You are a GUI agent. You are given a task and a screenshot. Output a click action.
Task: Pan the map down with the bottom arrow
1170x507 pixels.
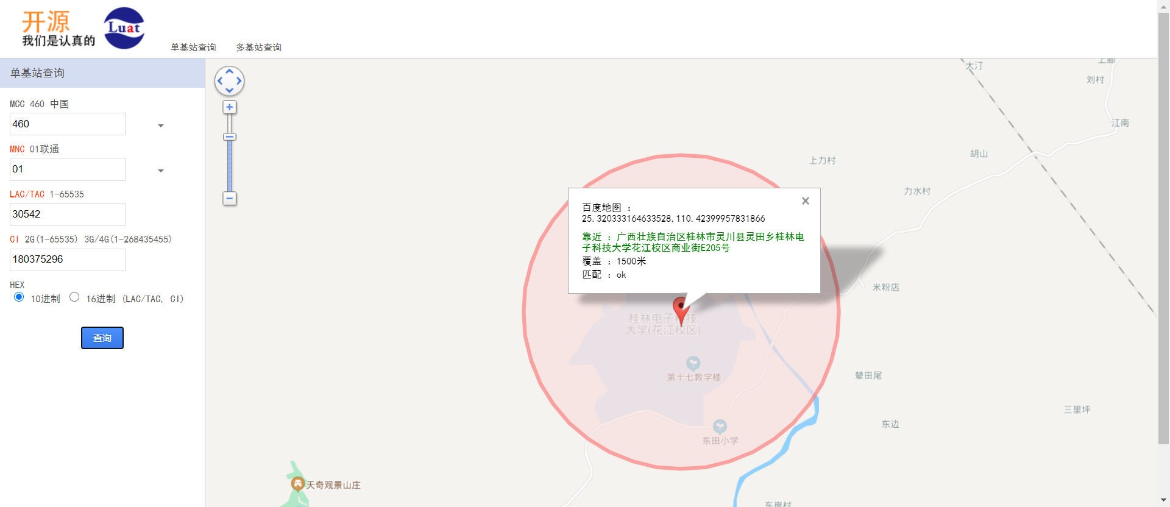pyautogui.click(x=230, y=90)
